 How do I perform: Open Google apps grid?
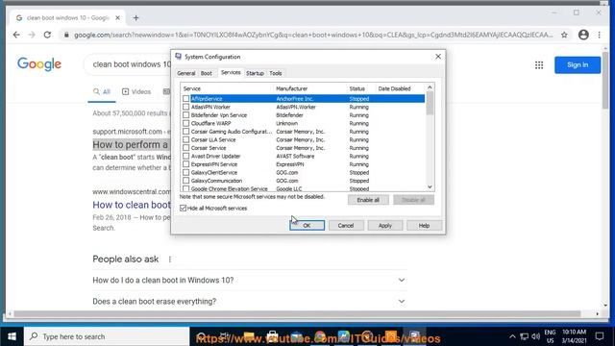[x=539, y=65]
